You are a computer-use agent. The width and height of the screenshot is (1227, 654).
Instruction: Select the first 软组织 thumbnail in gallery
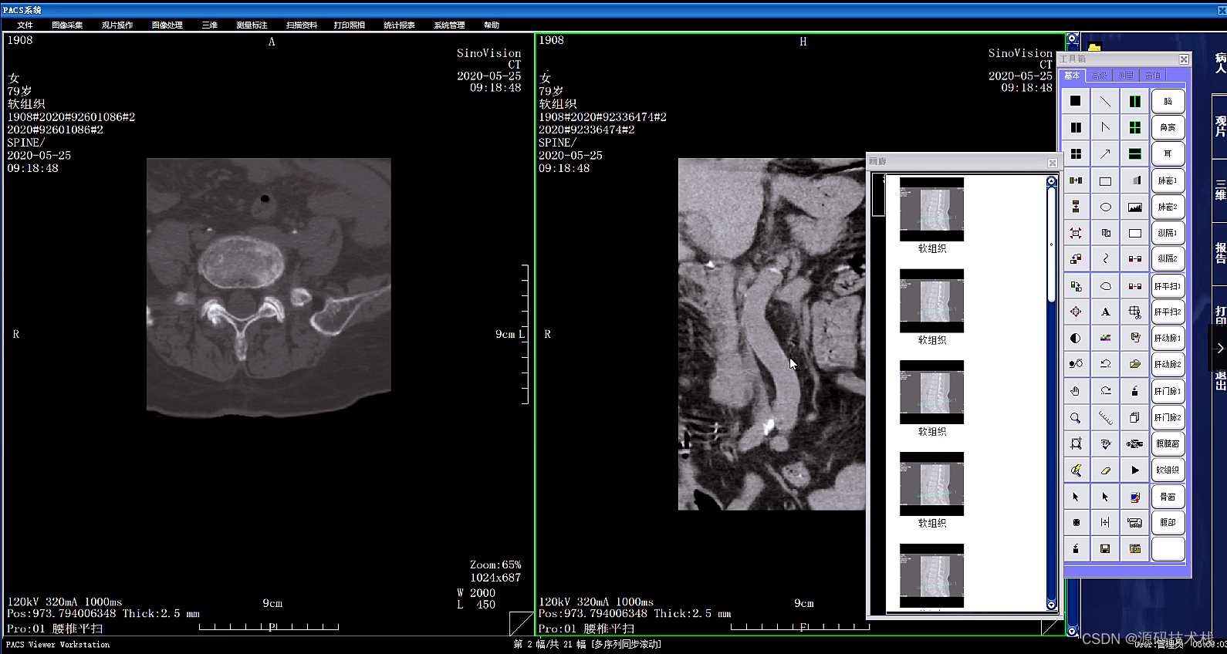point(931,210)
